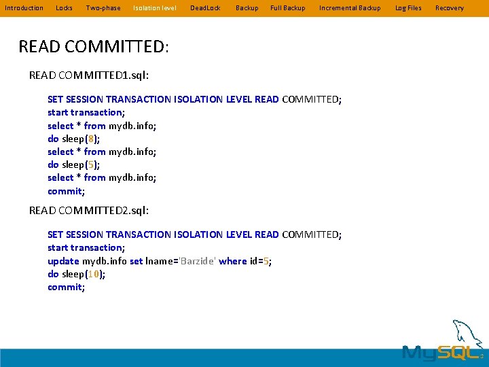Select the Isolation level tab
Image resolution: width=489 pixels, height=367 pixels.
(155, 8)
